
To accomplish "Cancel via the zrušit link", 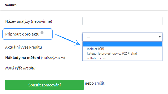I will click(100, 83).
